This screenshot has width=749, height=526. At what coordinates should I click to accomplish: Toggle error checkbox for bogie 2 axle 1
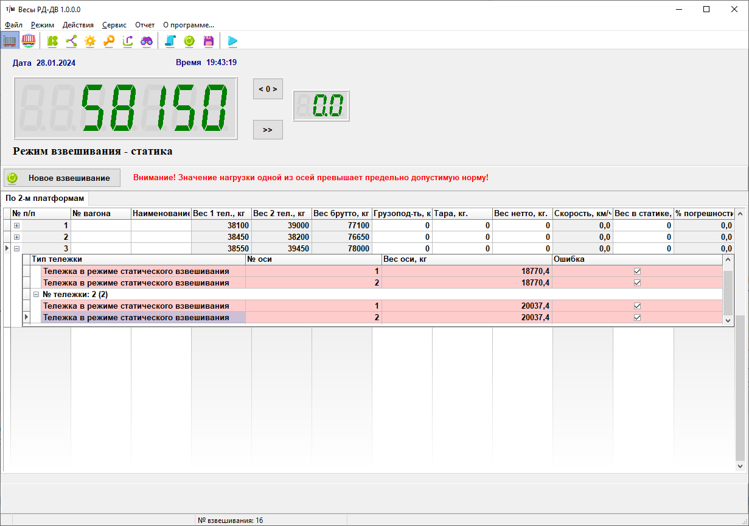[x=637, y=306]
